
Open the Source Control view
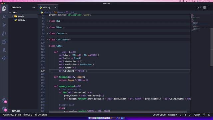pyautogui.click(x=4, y=25)
